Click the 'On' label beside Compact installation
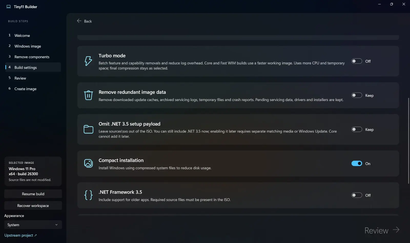410x243 pixels. [368, 164]
